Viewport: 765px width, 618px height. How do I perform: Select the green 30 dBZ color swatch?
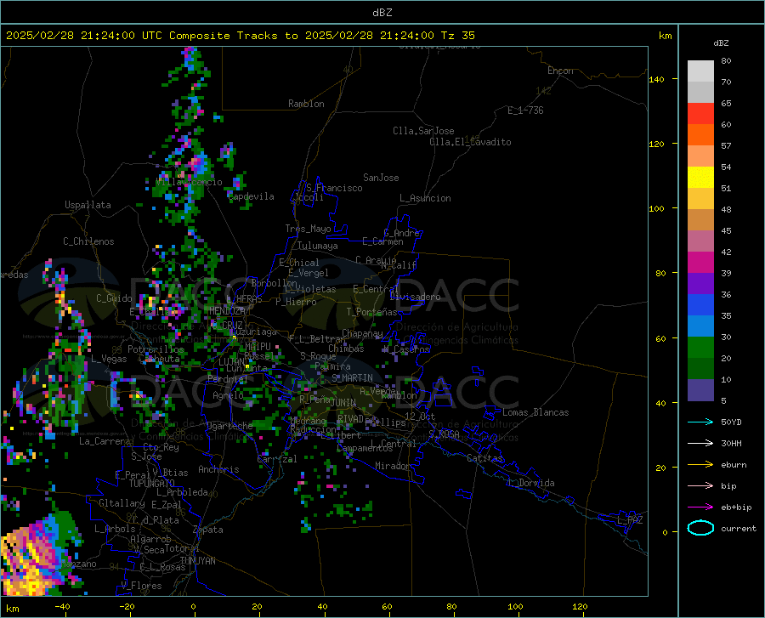pyautogui.click(x=700, y=348)
